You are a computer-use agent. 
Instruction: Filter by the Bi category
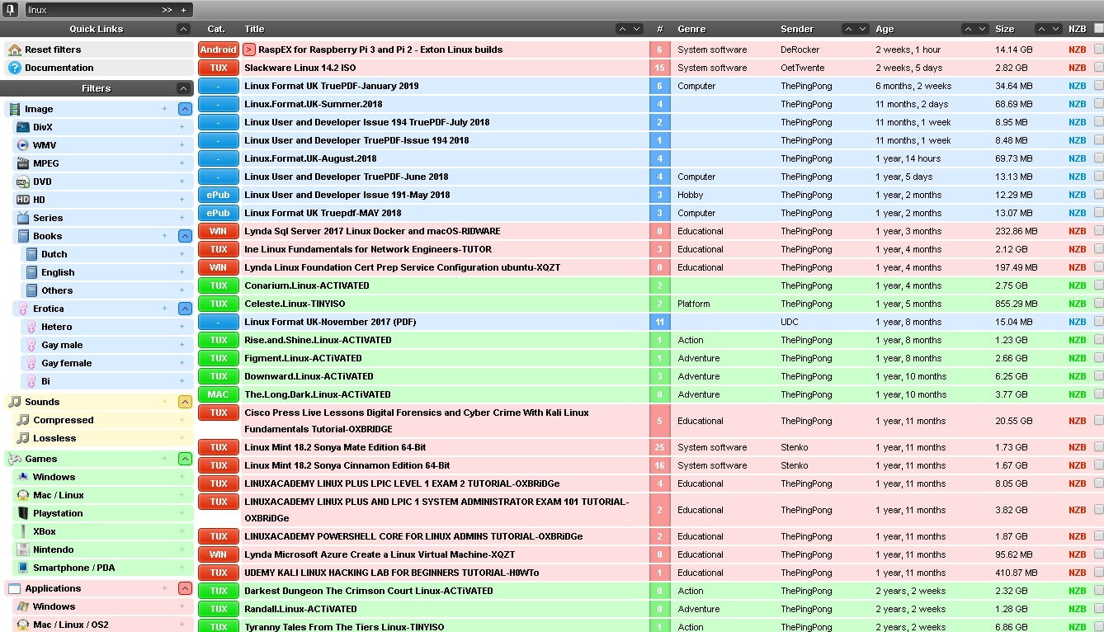pos(45,381)
